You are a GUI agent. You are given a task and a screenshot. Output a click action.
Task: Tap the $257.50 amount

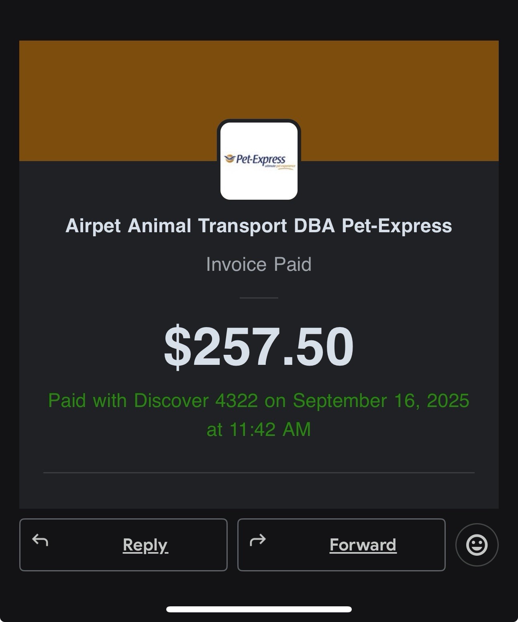tap(259, 347)
